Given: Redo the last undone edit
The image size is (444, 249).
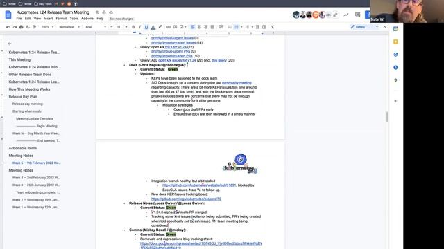Looking at the screenshot, I should 15,27.
